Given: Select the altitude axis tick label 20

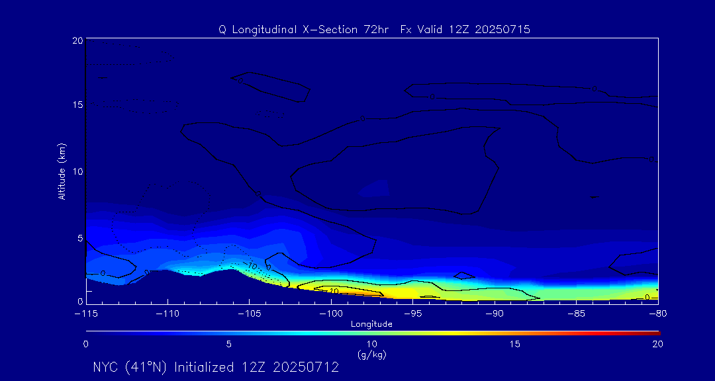Looking at the screenshot, I should pos(77,40).
